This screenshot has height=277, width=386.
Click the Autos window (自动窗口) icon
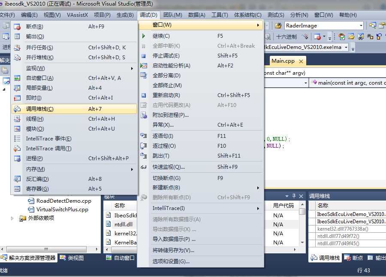[x=17, y=78]
